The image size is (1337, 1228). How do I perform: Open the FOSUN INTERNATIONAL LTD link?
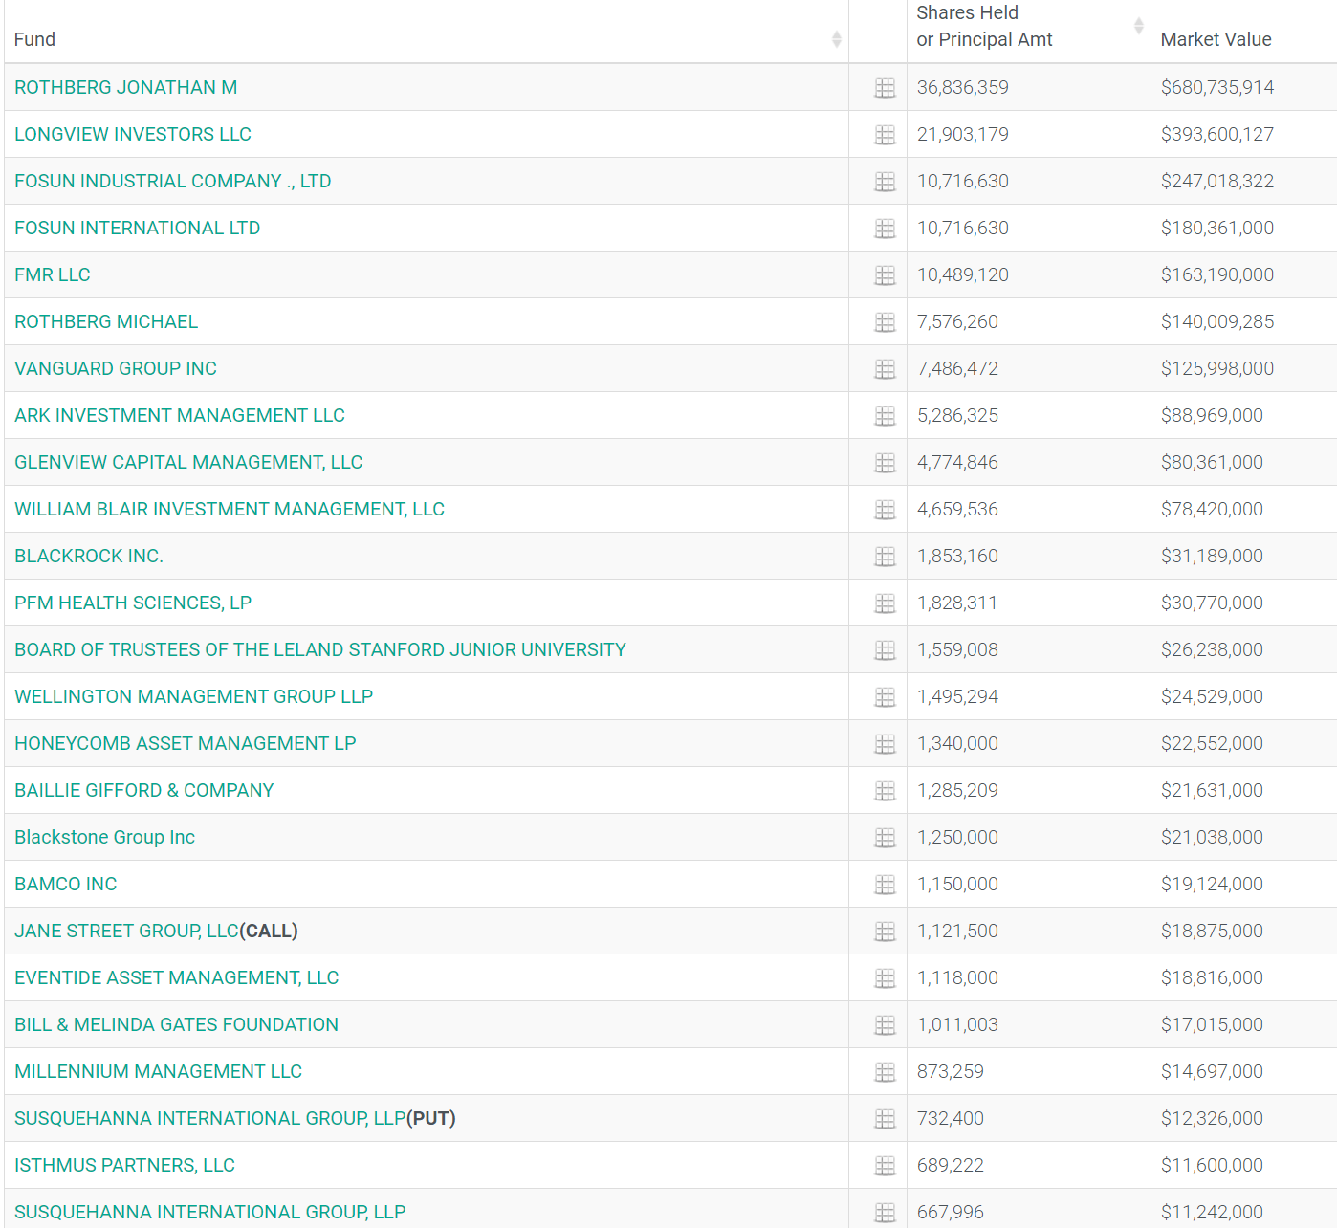tap(138, 228)
